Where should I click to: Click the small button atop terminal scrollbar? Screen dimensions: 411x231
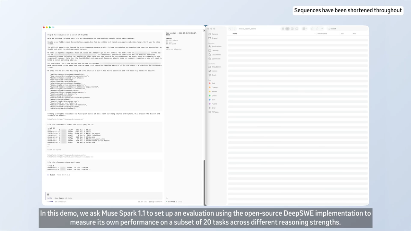coord(204,30)
